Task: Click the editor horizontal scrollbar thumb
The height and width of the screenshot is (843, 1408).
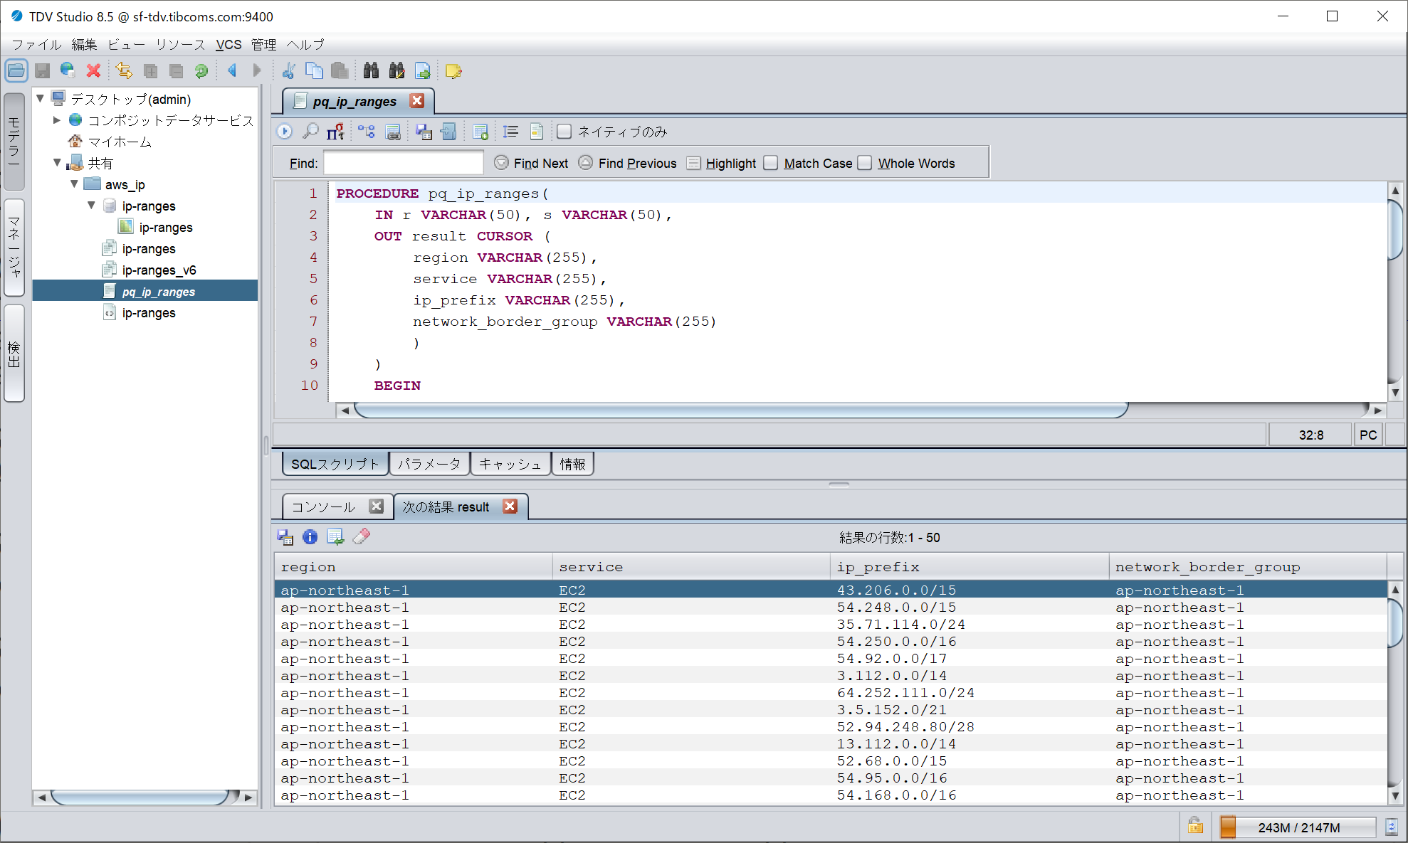Action: [x=741, y=410]
